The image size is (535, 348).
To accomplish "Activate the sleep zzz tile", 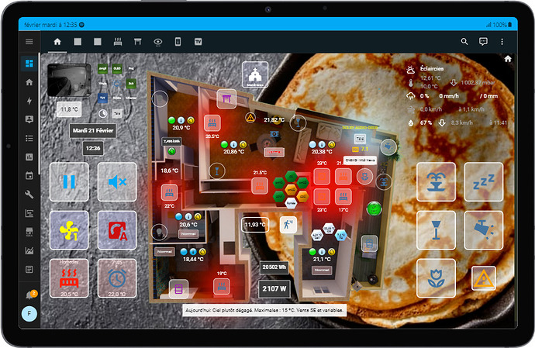I will (x=483, y=182).
